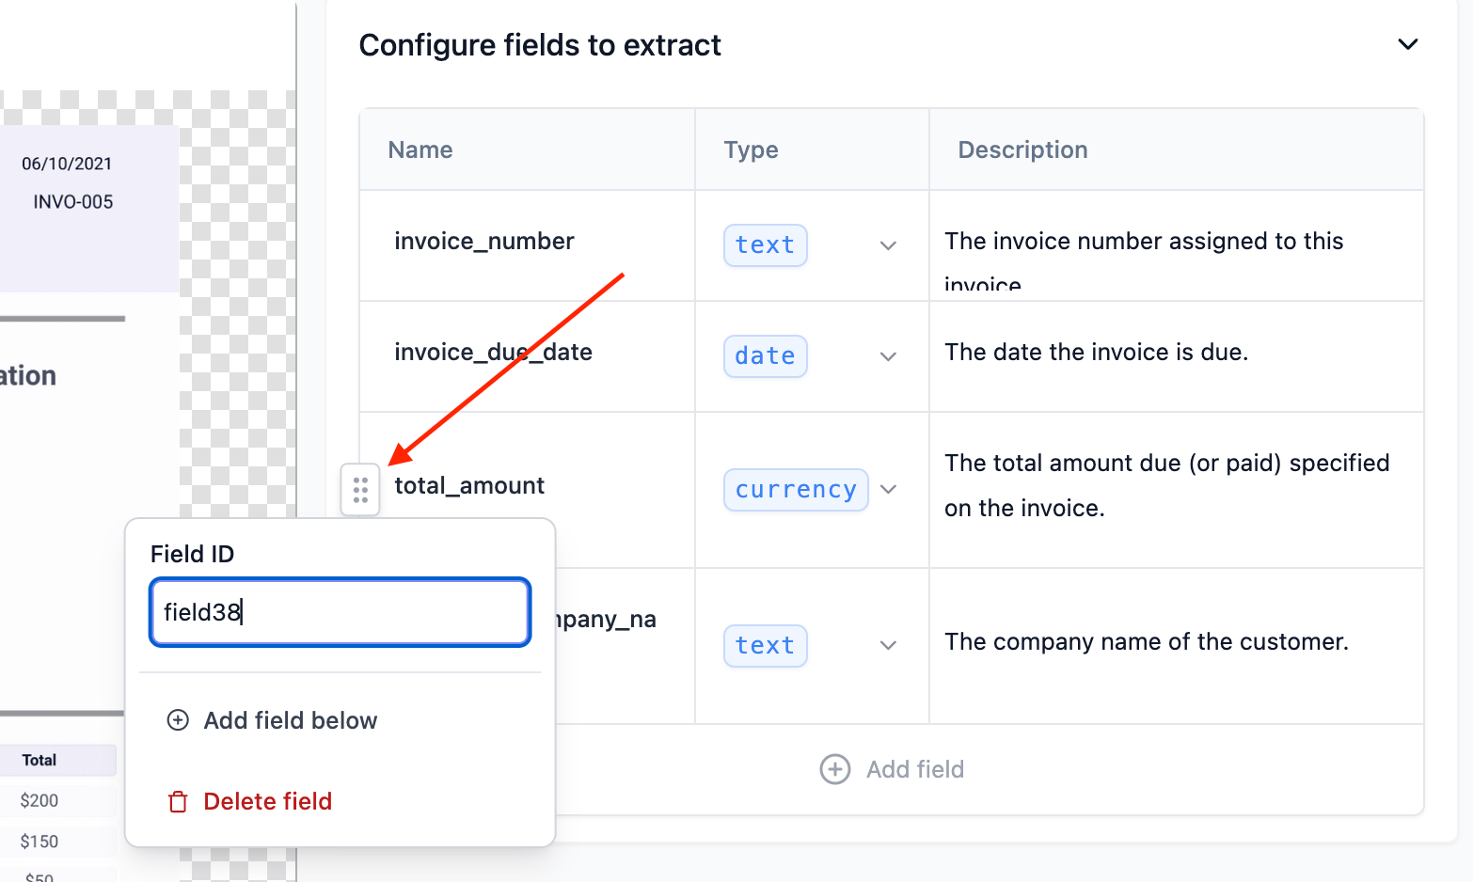Open type dropdown for total_amount
This screenshot has height=882, width=1473.
(x=887, y=490)
